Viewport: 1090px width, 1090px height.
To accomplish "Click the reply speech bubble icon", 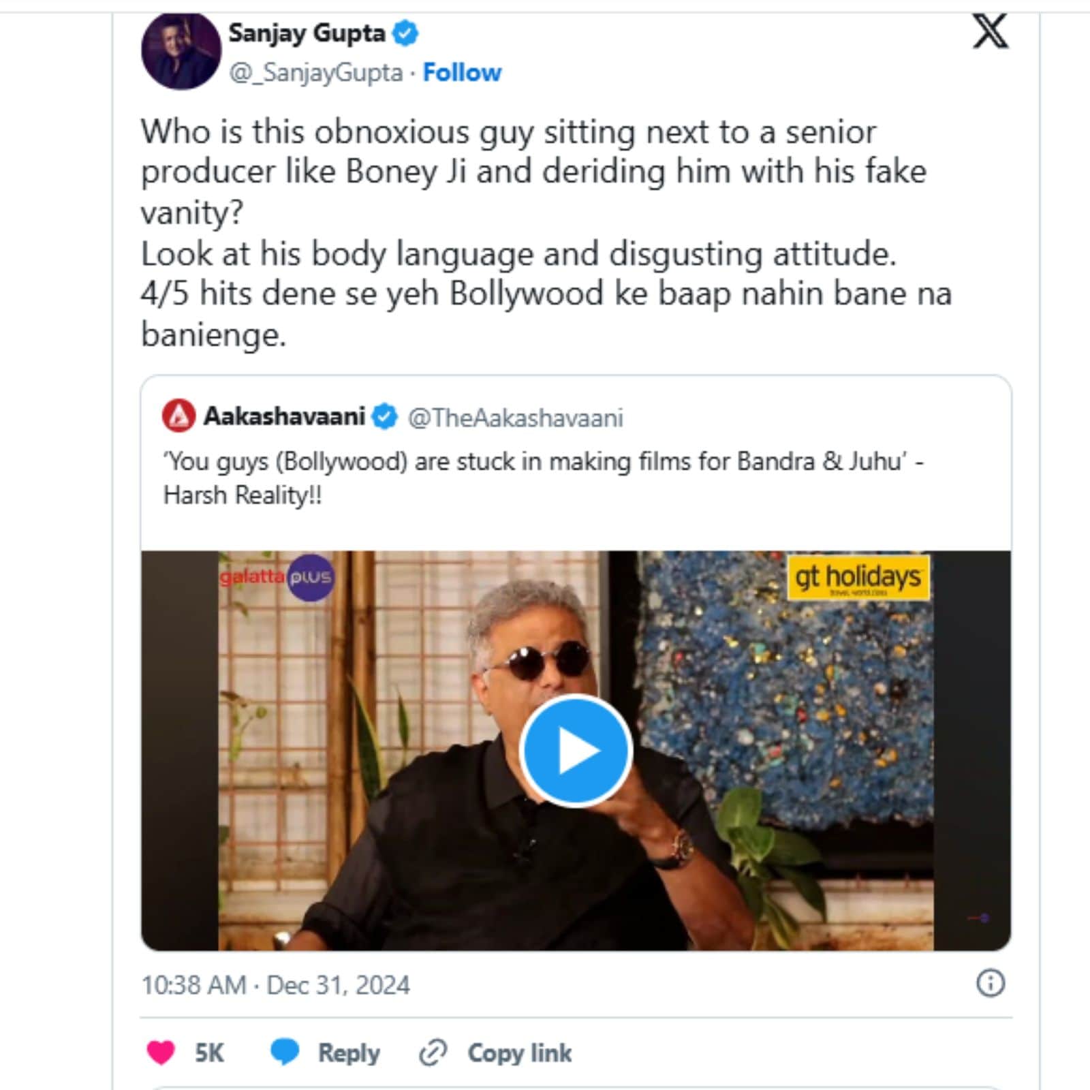I will (285, 1053).
